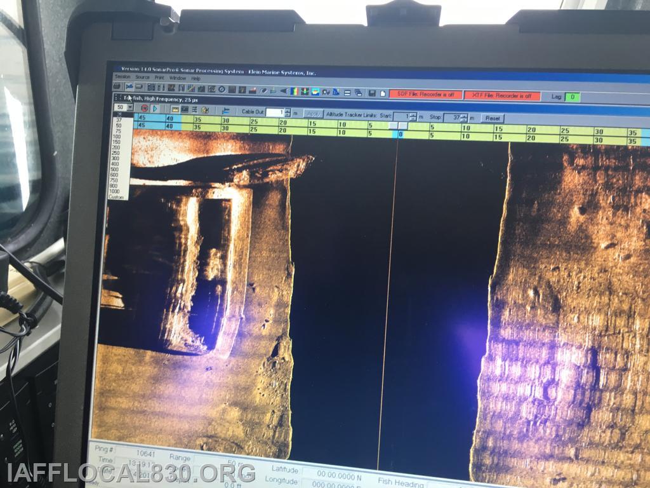650x488 pixels.
Task: Choose 100 in the range list
Action: click(x=117, y=137)
